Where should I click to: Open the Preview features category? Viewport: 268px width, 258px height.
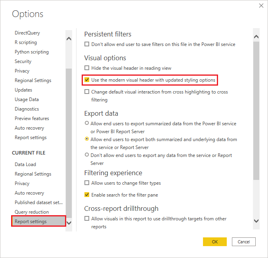tap(32, 118)
